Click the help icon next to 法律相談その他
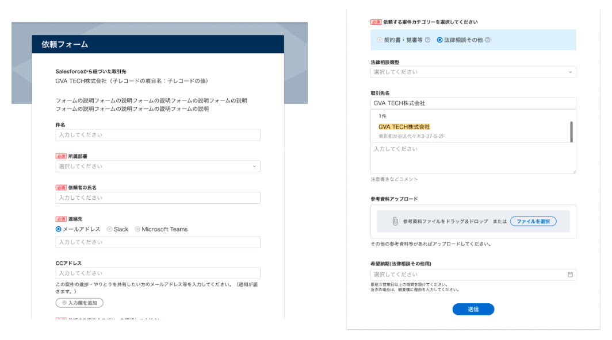 tap(488, 40)
